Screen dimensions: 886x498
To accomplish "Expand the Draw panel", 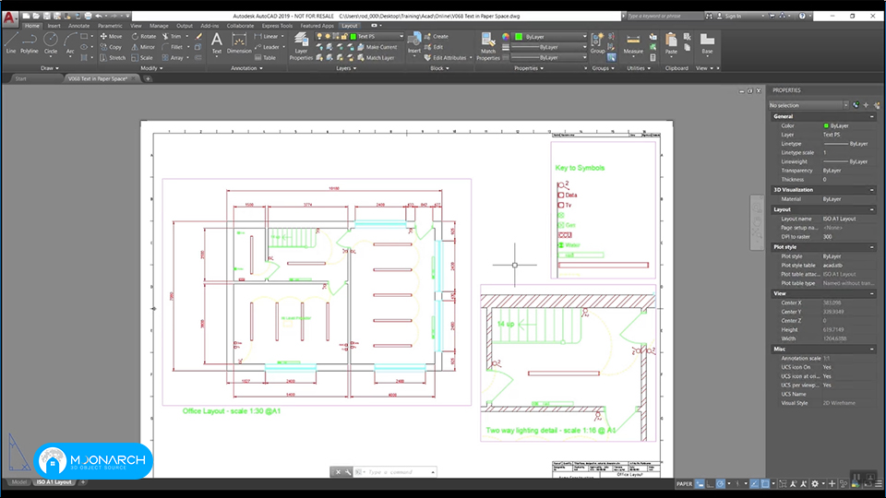I will (x=50, y=68).
